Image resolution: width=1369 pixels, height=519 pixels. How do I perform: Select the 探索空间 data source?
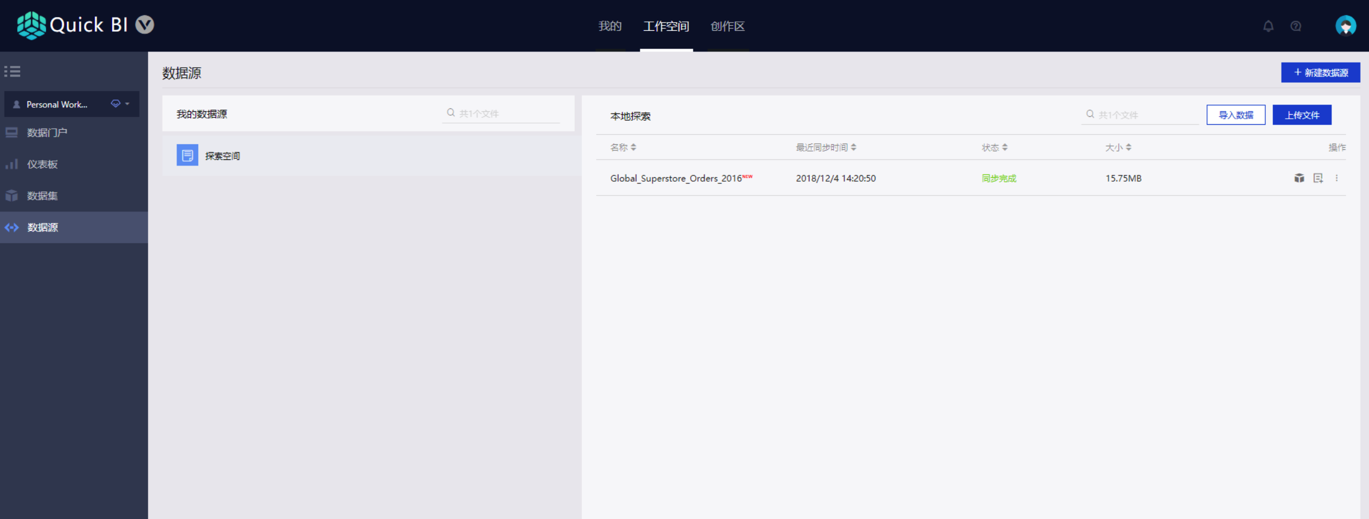tap(372, 155)
